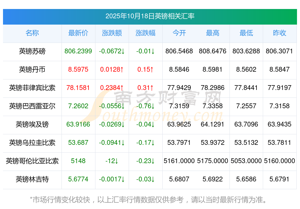Image resolution: width=300 pixels, height=209 pixels.
Task: Click change percent -0.03↓
Action: point(145,179)
